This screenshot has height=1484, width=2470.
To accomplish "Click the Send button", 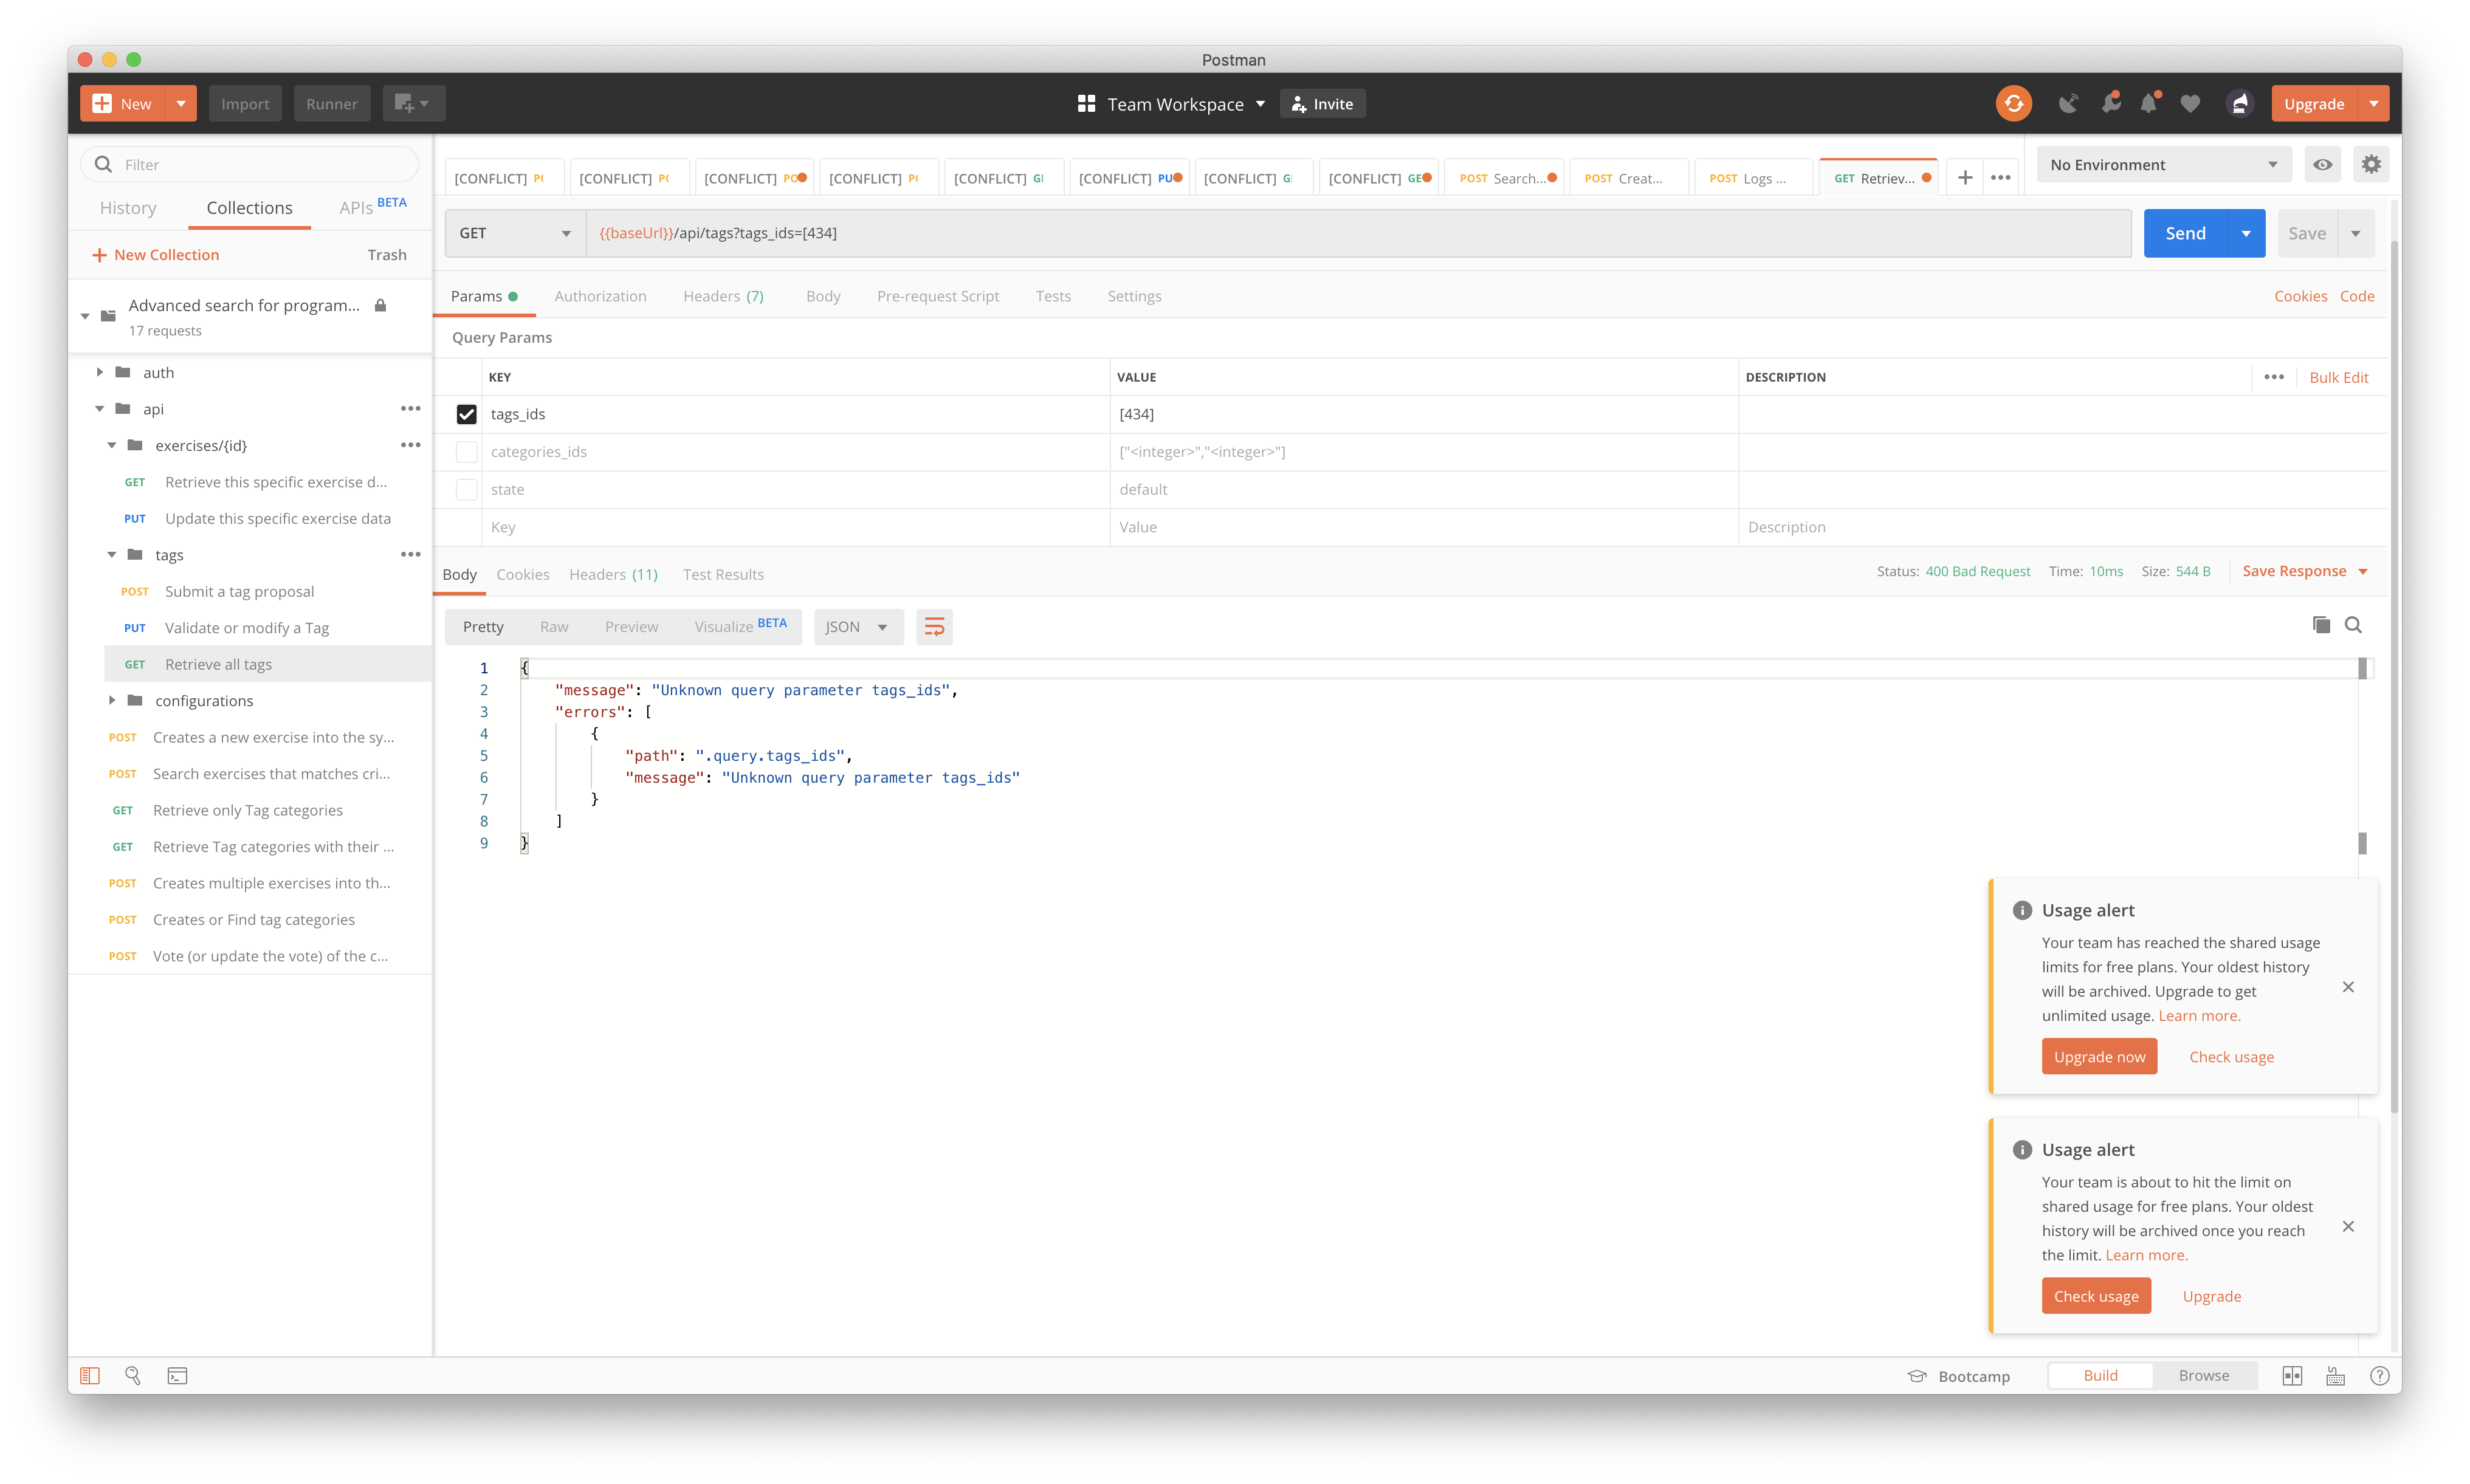I will pyautogui.click(x=2186, y=232).
